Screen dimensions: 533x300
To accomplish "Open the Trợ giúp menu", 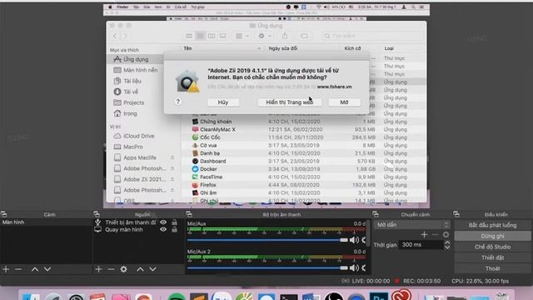I will pos(197,7).
